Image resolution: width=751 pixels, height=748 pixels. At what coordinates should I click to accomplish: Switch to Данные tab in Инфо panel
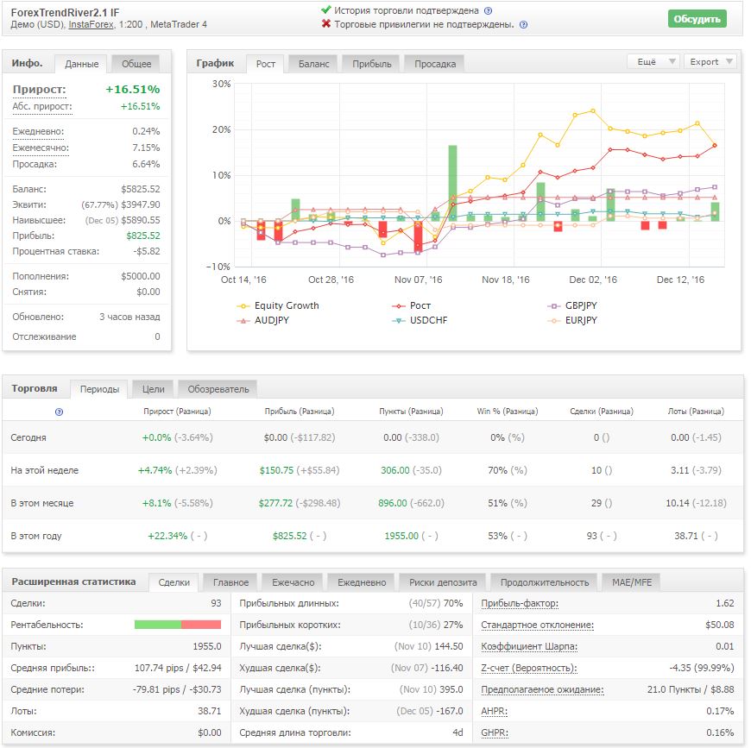click(x=81, y=64)
